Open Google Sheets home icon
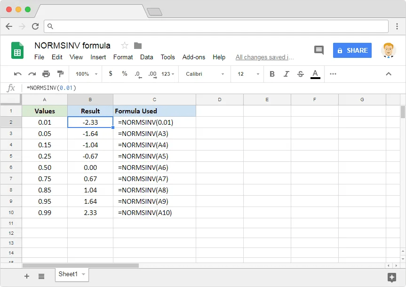Screen dimensions: 406x287 click(17, 50)
